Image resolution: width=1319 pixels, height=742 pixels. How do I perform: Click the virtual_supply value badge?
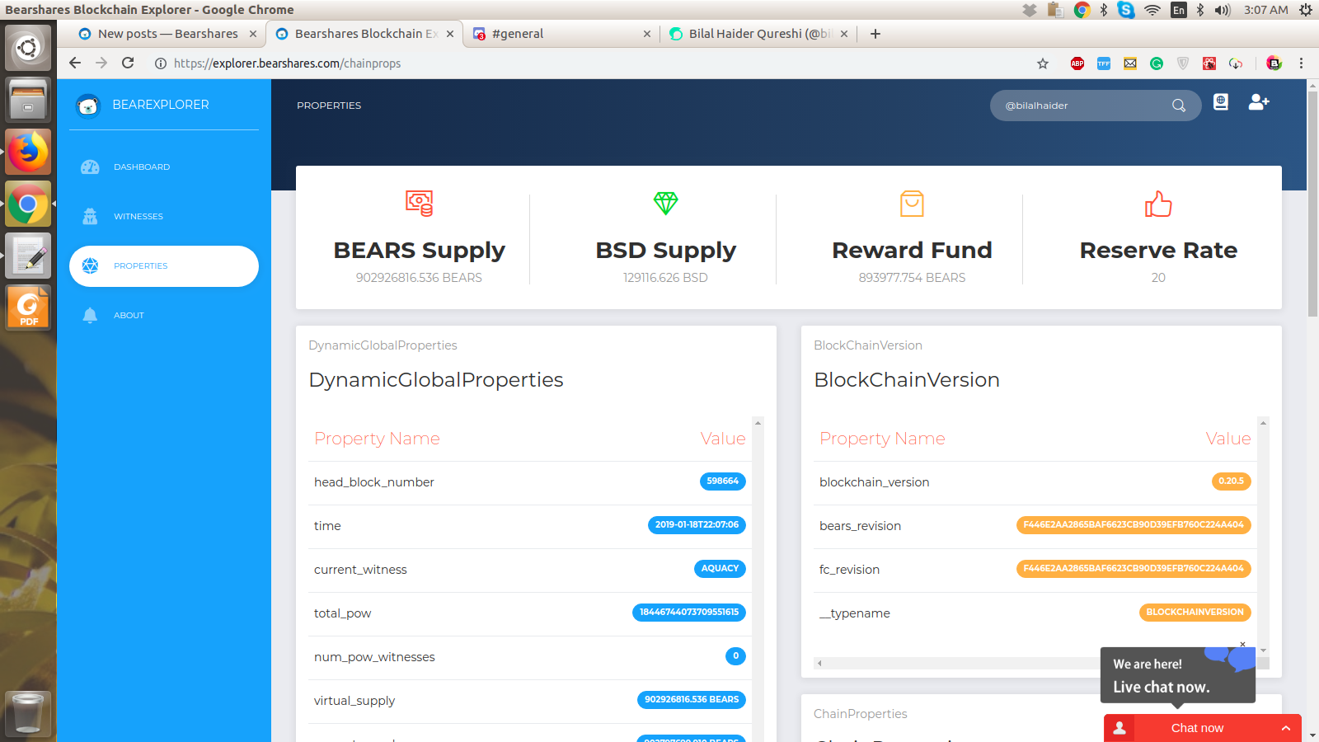[x=692, y=700]
